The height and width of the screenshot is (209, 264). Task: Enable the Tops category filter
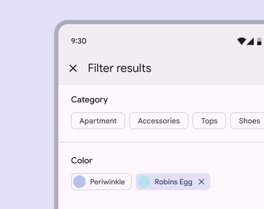[209, 121]
